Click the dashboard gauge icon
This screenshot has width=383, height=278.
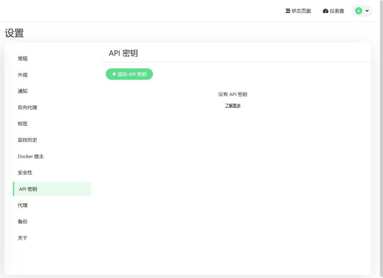[x=326, y=11]
